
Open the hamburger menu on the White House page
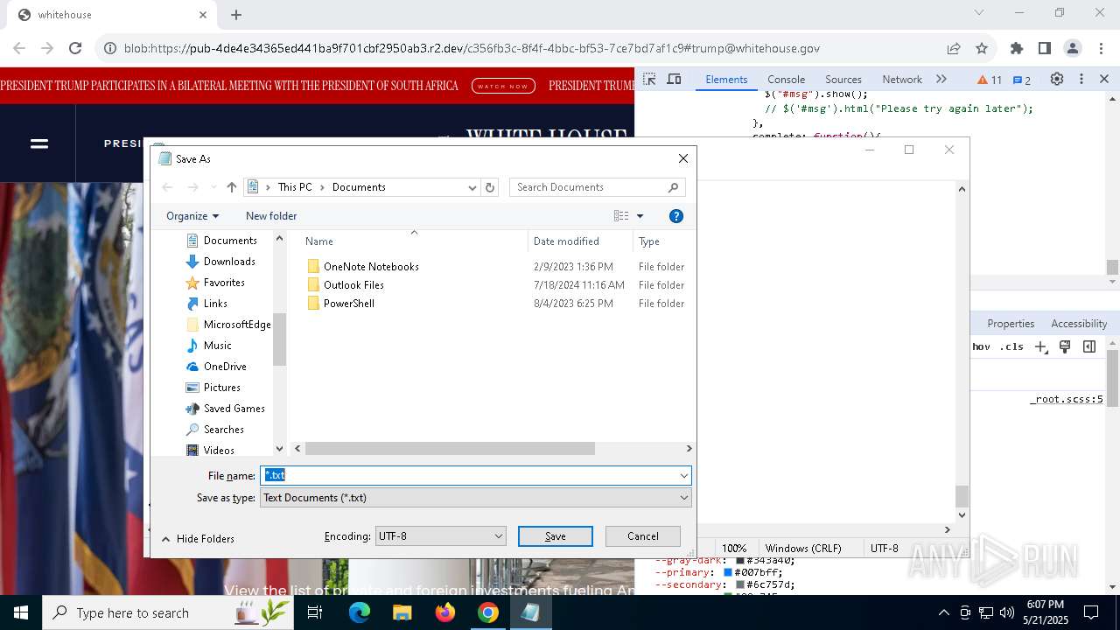click(x=39, y=143)
